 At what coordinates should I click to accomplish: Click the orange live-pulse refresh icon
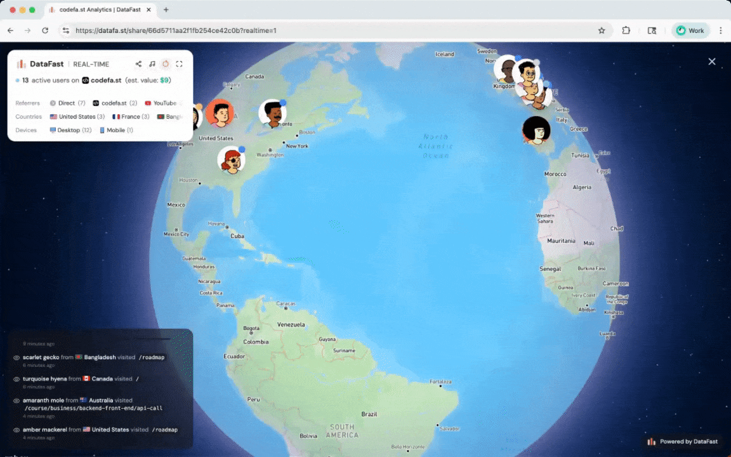(x=166, y=63)
